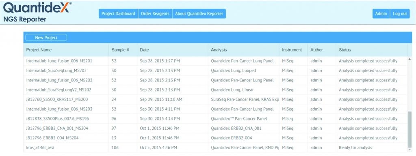Image resolution: width=416 pixels, height=156 pixels.
Task: Open project kras_a146t_test
Action: (x=215, y=147)
